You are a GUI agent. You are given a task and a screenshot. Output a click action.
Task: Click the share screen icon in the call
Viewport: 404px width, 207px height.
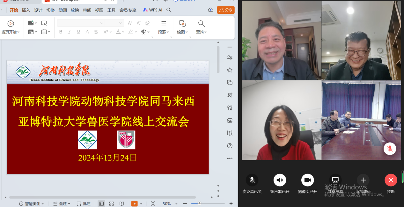coord(335,180)
